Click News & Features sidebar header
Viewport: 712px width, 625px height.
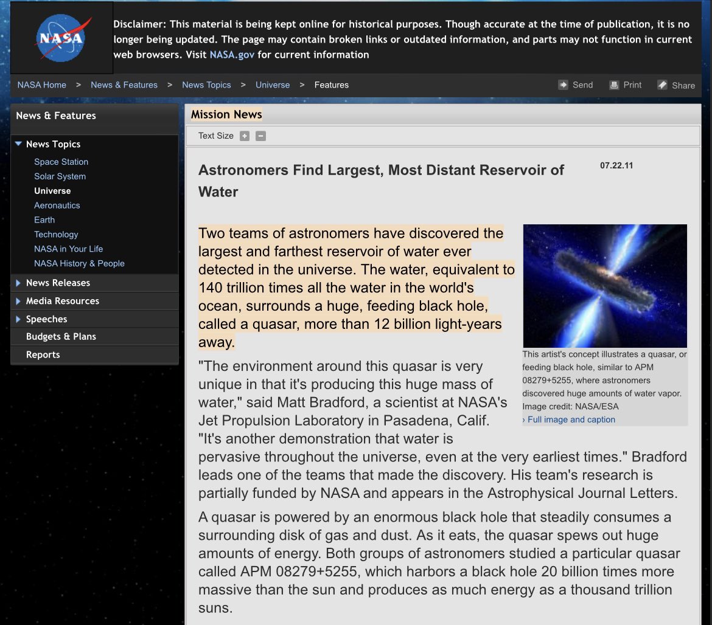56,116
